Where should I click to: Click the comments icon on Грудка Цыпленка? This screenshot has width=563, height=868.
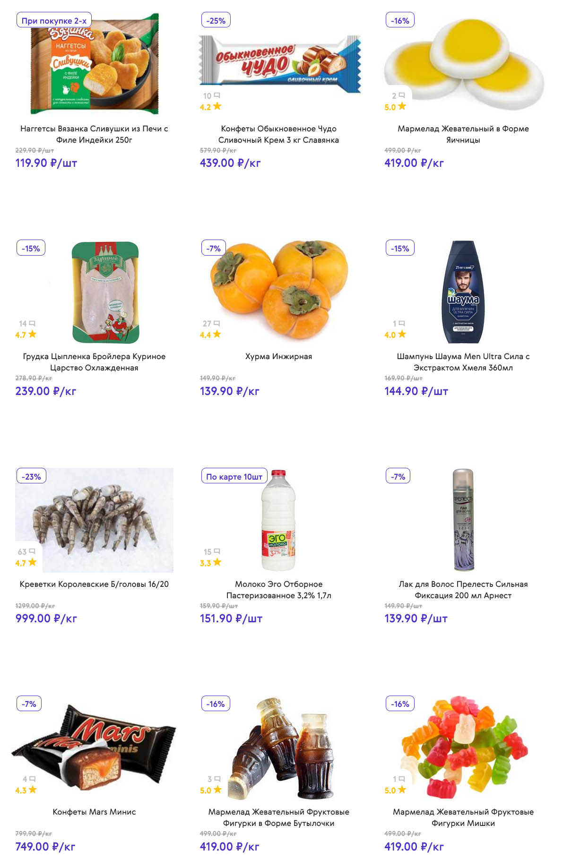32,324
